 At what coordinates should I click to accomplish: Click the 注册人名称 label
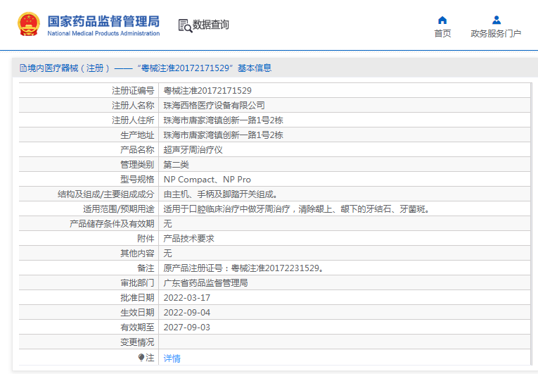click(x=133, y=105)
